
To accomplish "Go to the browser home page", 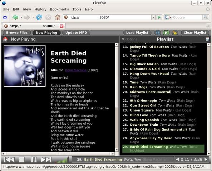I will pyautogui.click(x=58, y=17).
